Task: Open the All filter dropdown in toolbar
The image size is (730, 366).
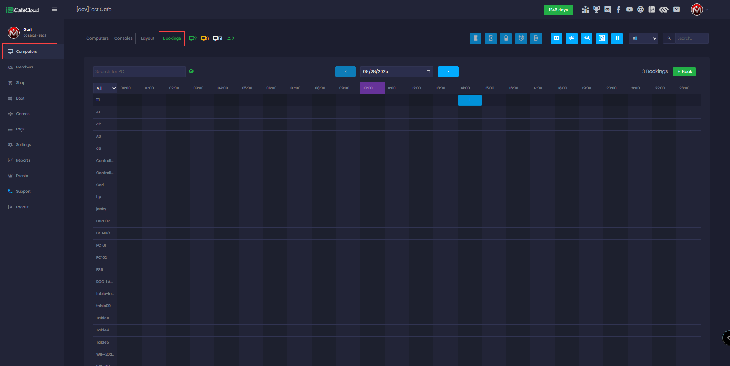Action: 643,38
